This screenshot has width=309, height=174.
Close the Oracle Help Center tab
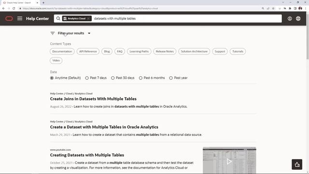point(37,3)
